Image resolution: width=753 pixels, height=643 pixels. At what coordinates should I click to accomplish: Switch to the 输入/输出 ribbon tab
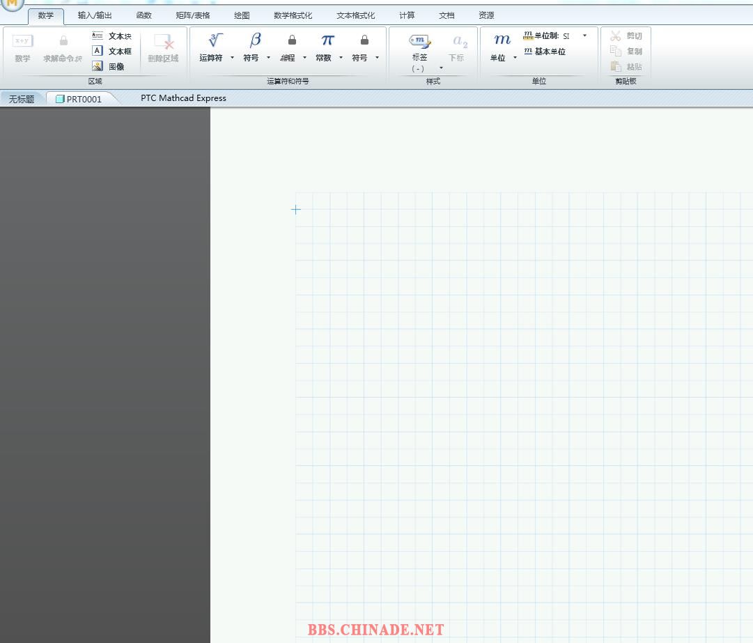click(95, 15)
